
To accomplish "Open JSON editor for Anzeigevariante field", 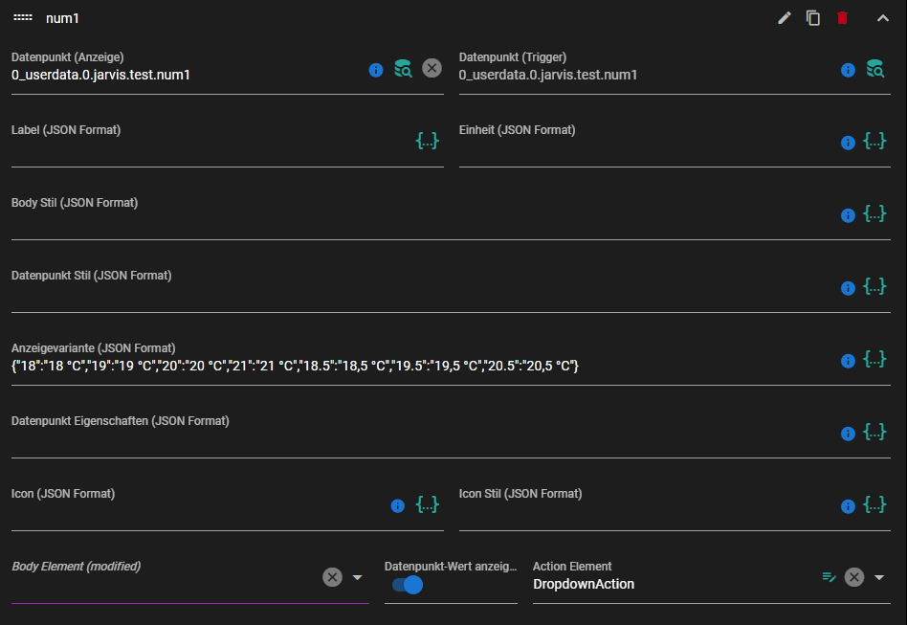I will click(874, 359).
